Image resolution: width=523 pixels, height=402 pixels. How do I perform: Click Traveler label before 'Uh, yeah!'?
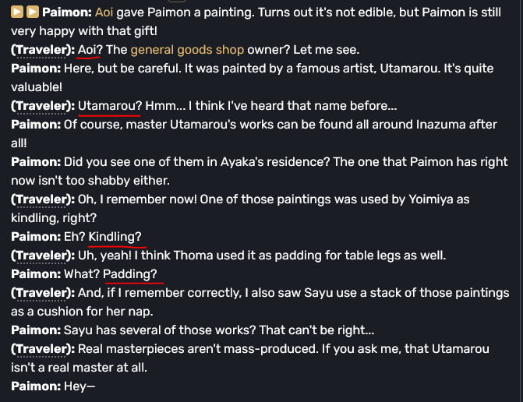click(x=43, y=256)
